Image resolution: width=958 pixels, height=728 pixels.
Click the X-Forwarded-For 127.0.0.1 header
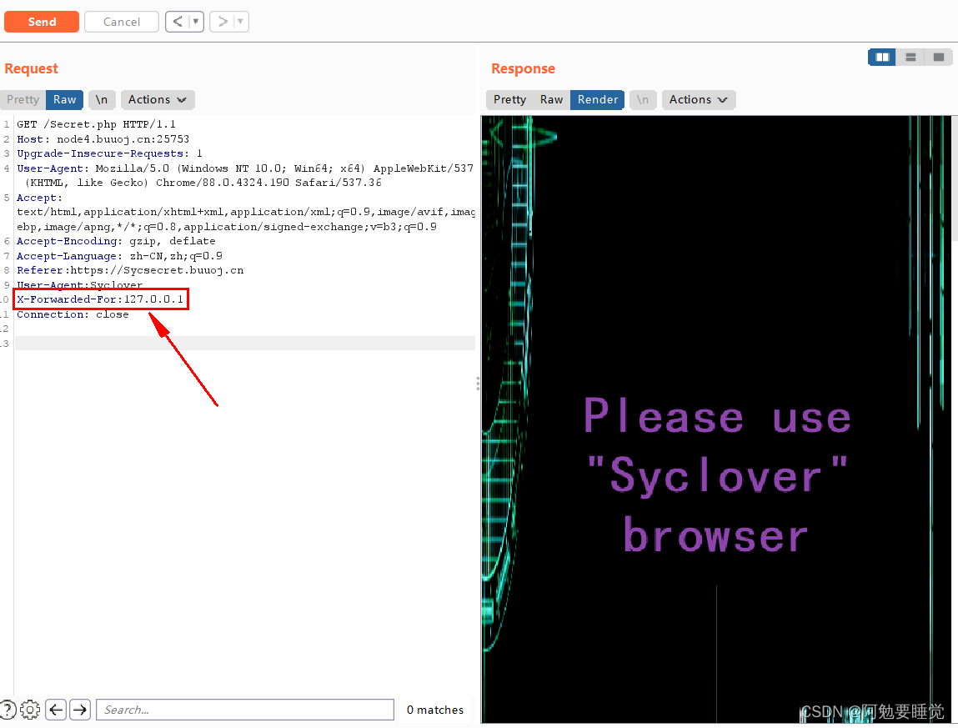[x=101, y=299]
